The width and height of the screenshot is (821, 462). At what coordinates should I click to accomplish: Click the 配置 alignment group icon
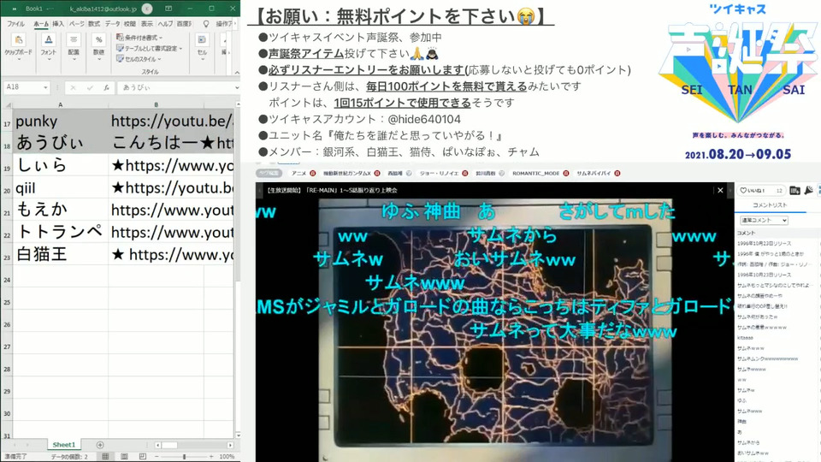click(74, 40)
